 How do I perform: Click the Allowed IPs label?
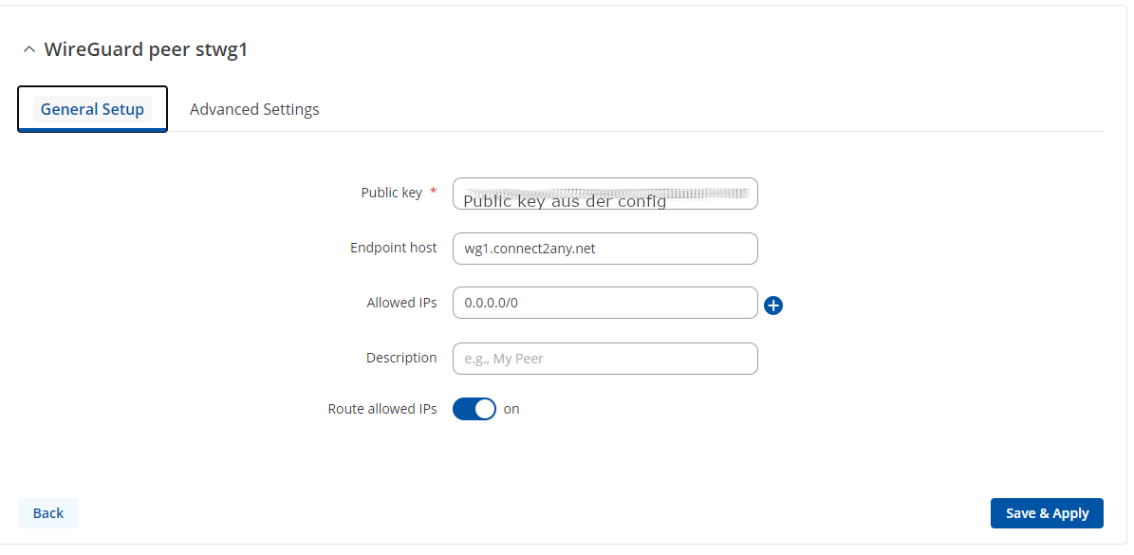click(x=401, y=303)
